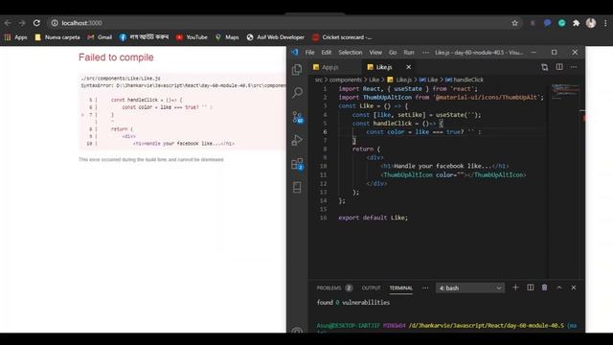Kill the terminal with trash icon
Screen dimensions: 613x345
(x=544, y=287)
